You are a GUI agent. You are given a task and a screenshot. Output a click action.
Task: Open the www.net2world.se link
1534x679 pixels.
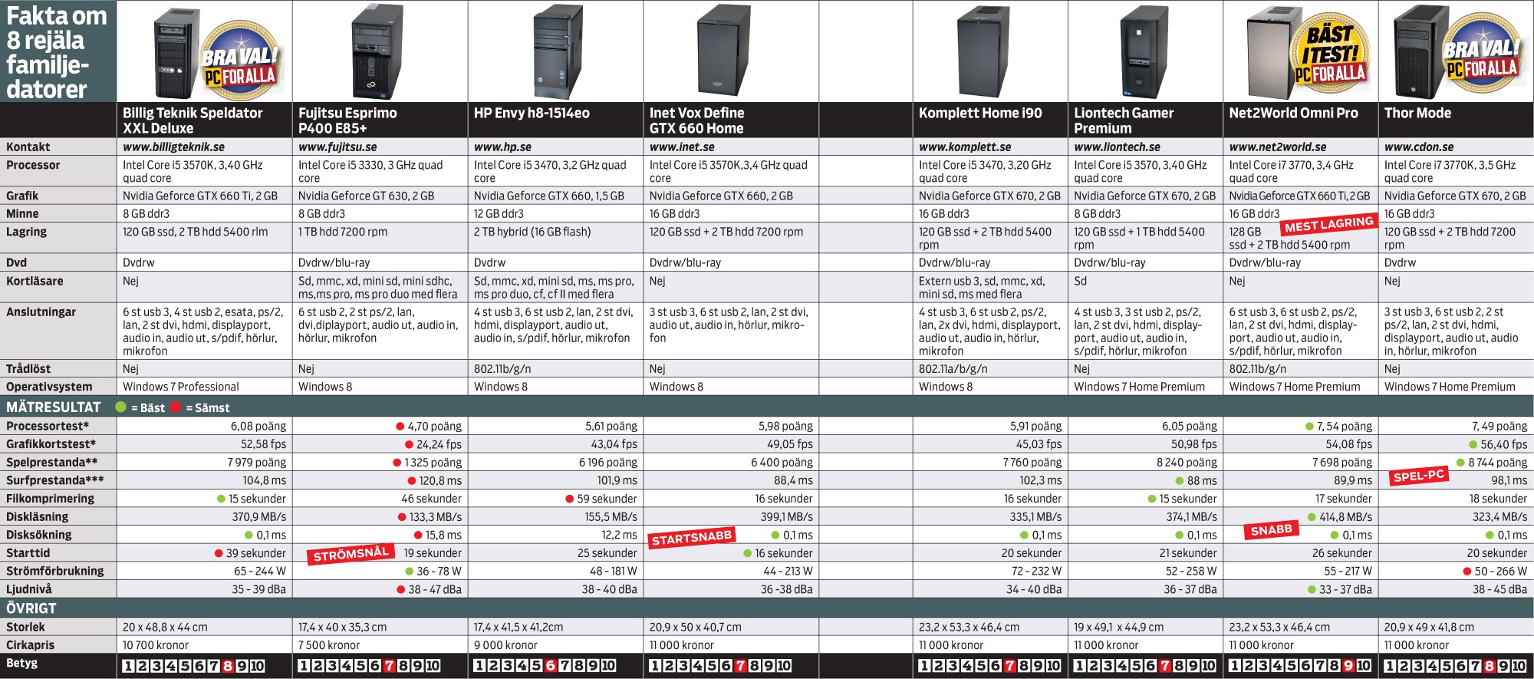click(x=1277, y=147)
